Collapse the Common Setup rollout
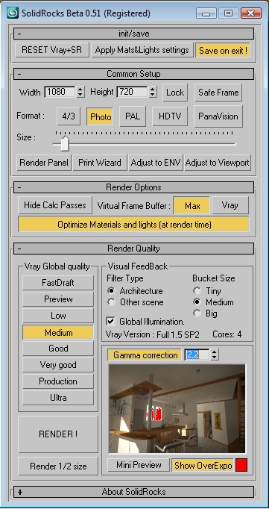 pyautogui.click(x=133, y=74)
